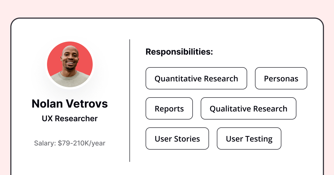This screenshot has height=175, width=334.
Task: Click the $79-210K/year salary figure
Action: point(82,143)
